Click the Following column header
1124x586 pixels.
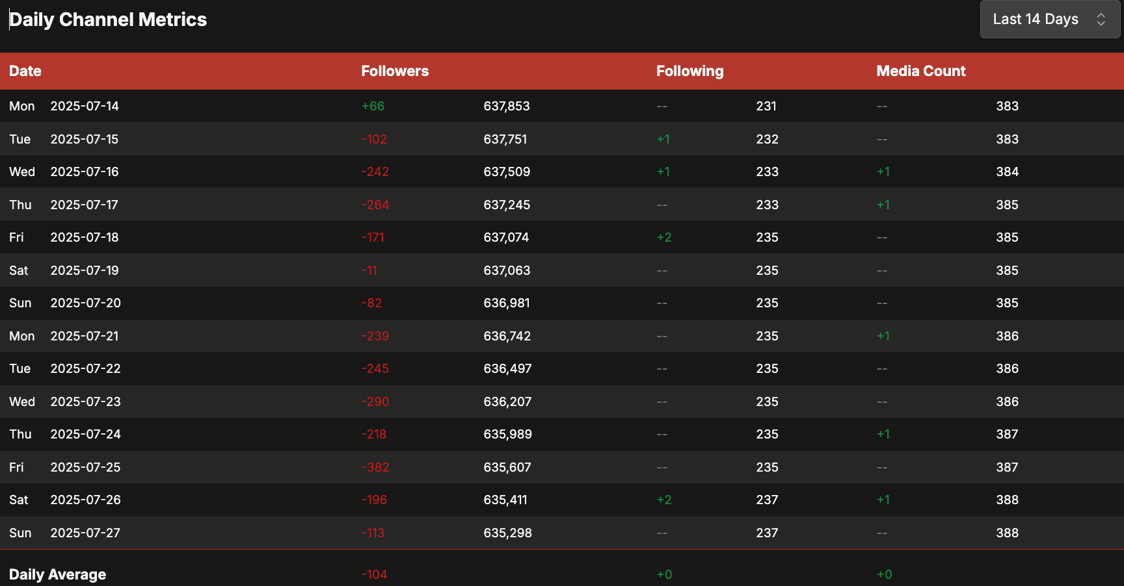tap(689, 71)
